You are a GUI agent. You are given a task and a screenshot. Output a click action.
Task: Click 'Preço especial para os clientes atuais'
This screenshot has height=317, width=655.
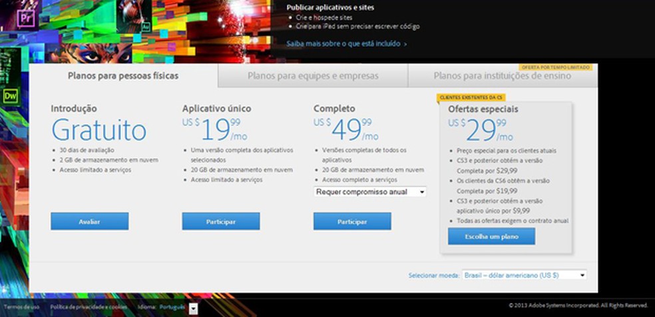pos(507,151)
